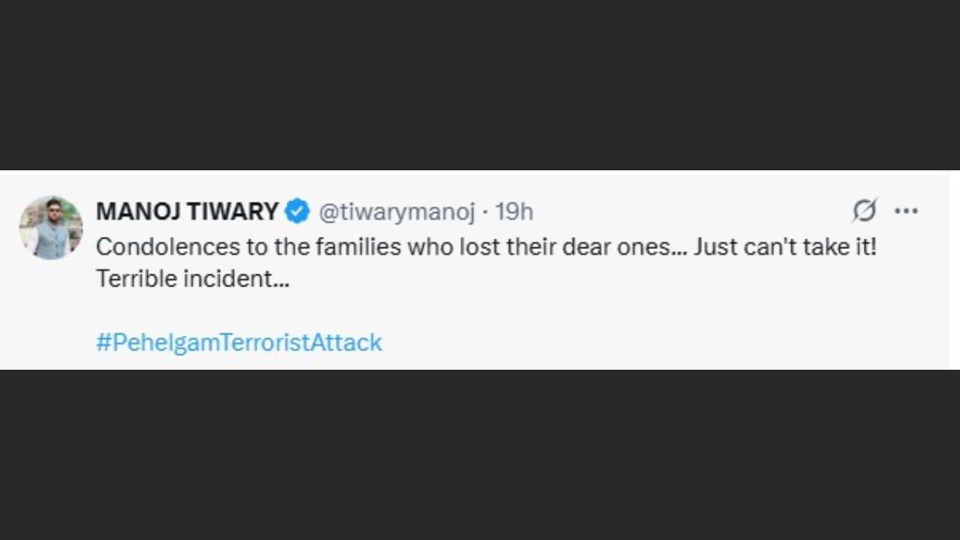Open Manoj Tiwary's profile picture
The height and width of the screenshot is (540, 960).
[x=51, y=227]
